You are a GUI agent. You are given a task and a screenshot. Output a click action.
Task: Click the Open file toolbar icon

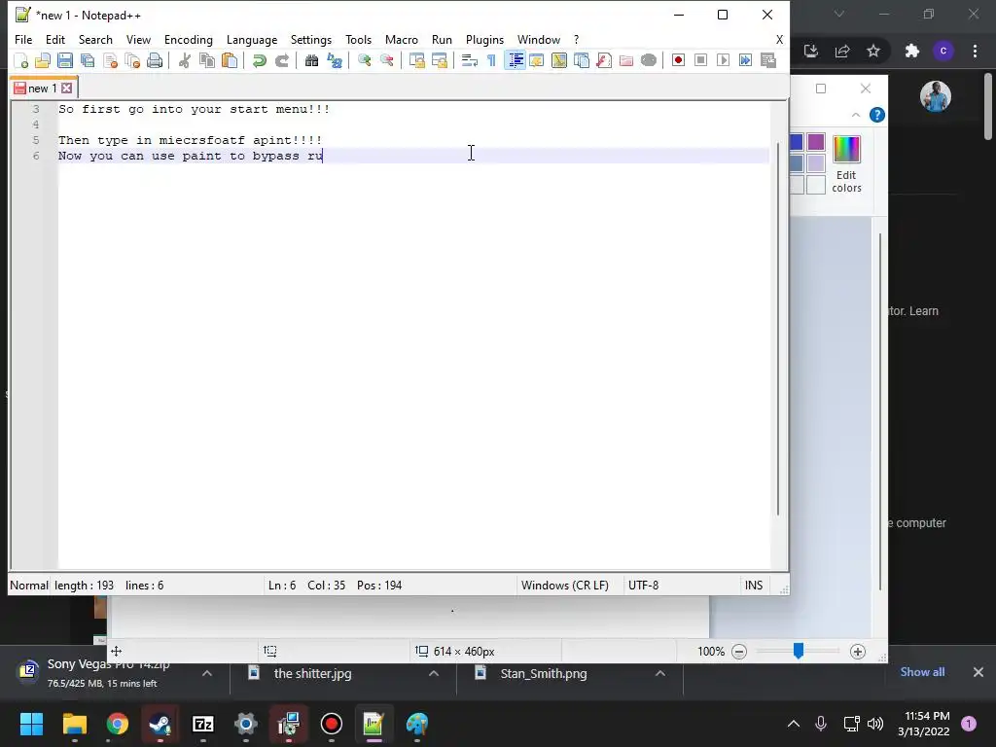(x=43, y=60)
